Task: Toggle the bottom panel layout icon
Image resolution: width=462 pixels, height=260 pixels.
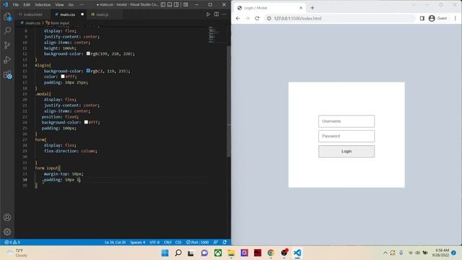Action: click(x=170, y=5)
